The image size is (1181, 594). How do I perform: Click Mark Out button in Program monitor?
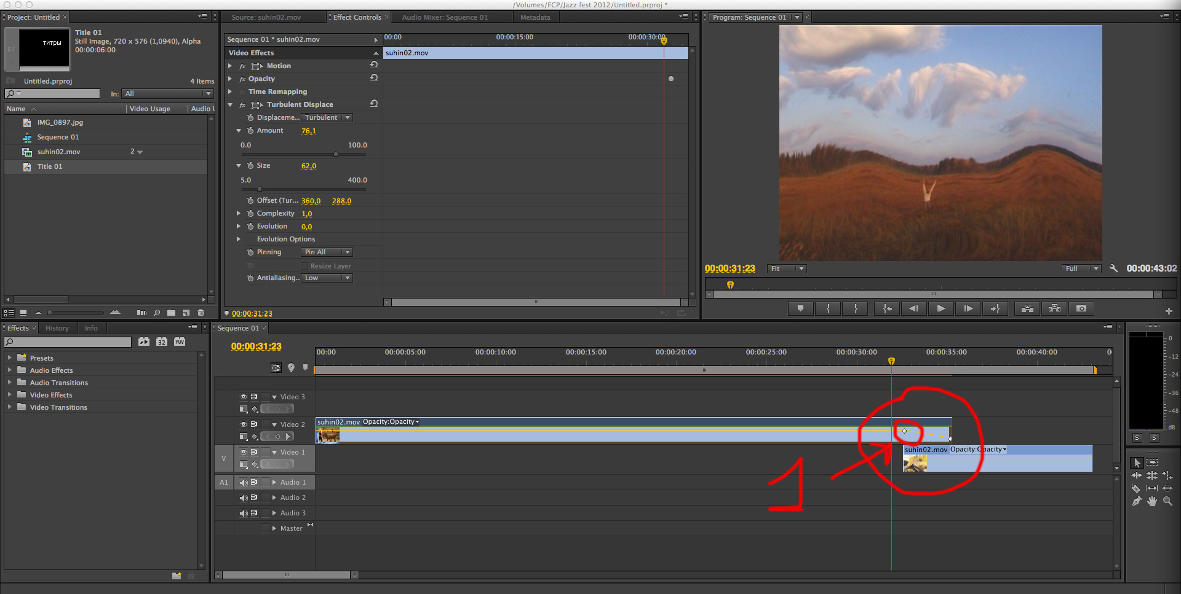click(x=855, y=309)
